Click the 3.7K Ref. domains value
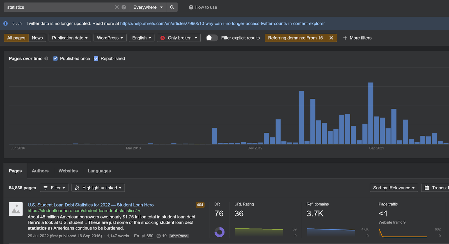 [x=315, y=214]
